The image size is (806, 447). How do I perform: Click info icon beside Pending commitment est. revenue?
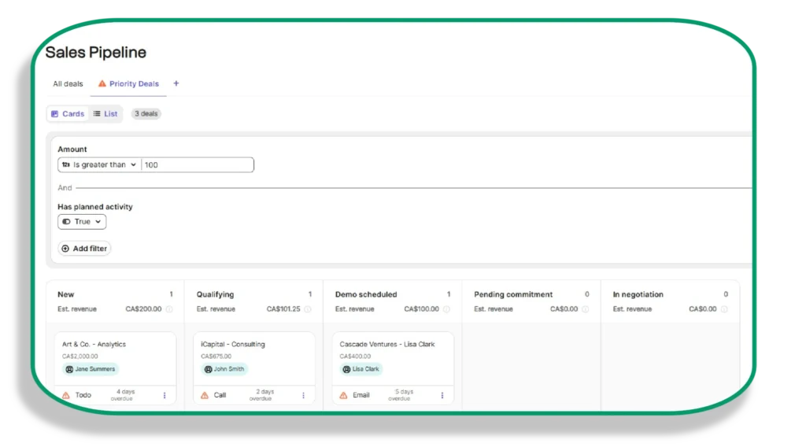pyautogui.click(x=585, y=309)
